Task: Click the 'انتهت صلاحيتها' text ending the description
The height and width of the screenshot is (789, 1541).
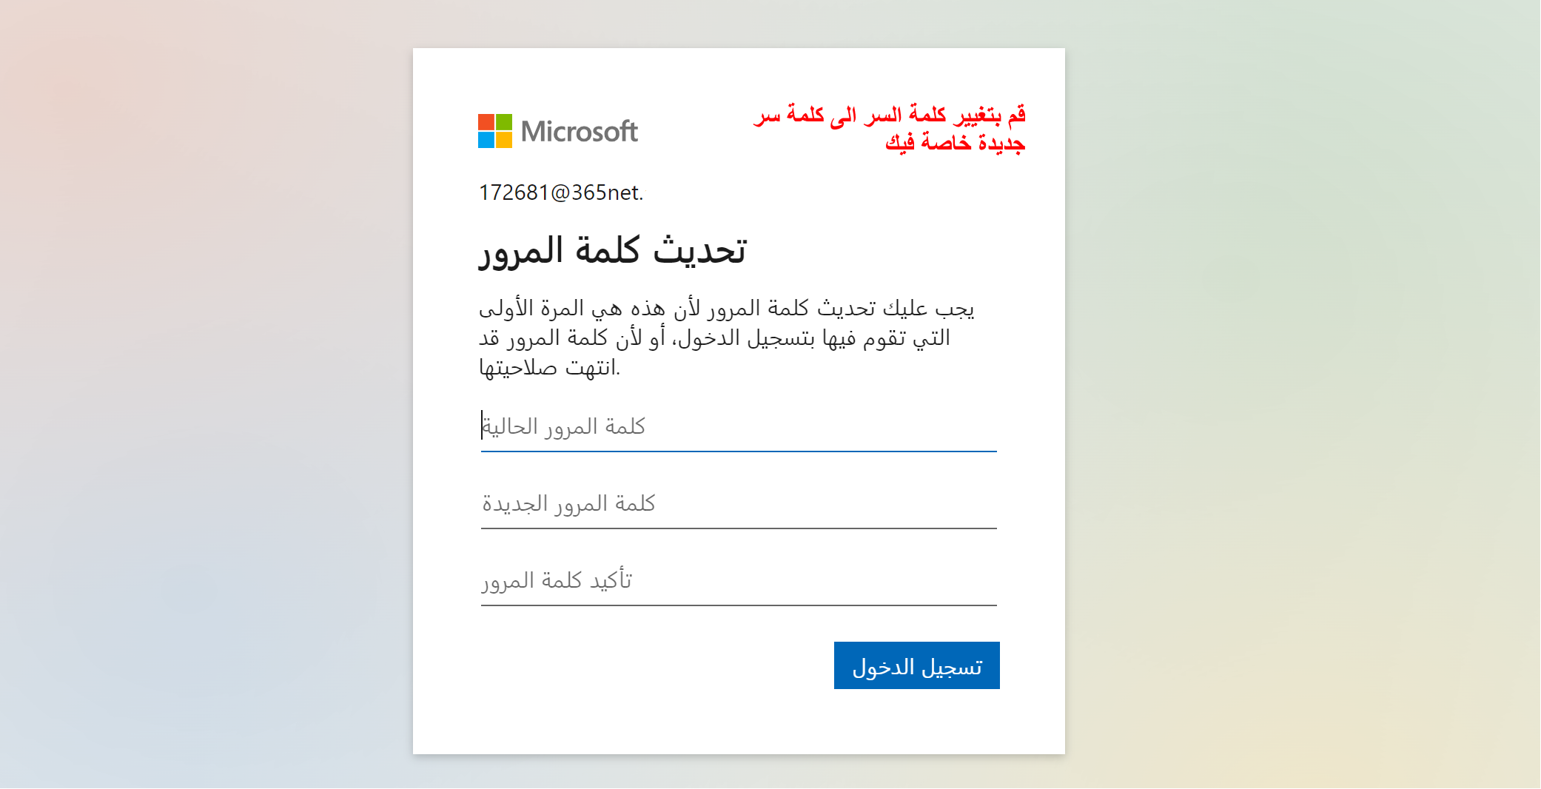Action: (549, 367)
